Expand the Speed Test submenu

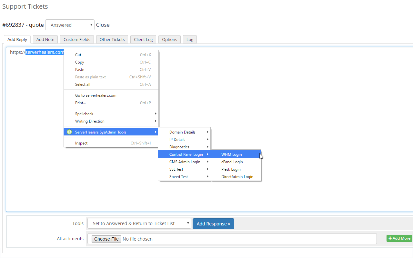coord(184,177)
